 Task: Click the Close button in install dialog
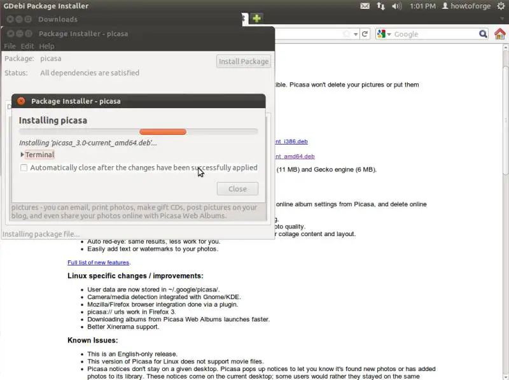tap(237, 188)
